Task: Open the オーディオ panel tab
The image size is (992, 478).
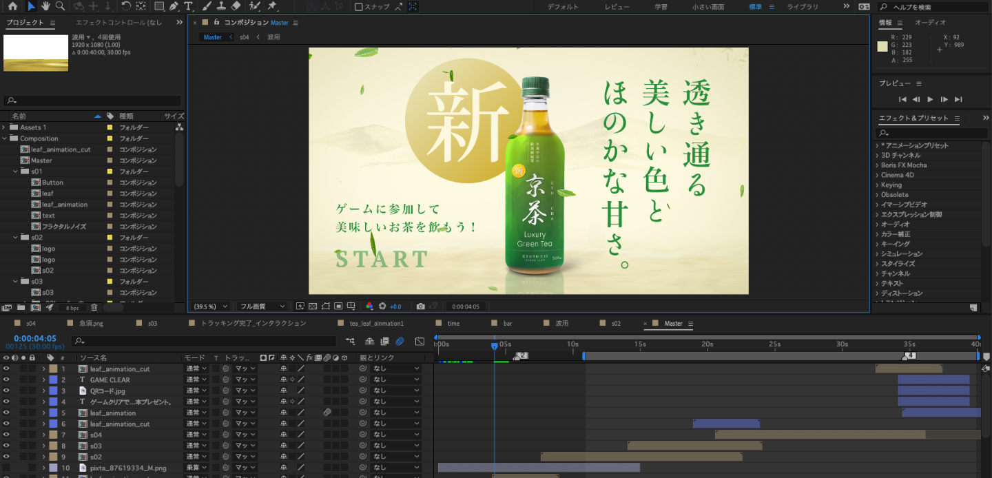Action: pos(930,23)
